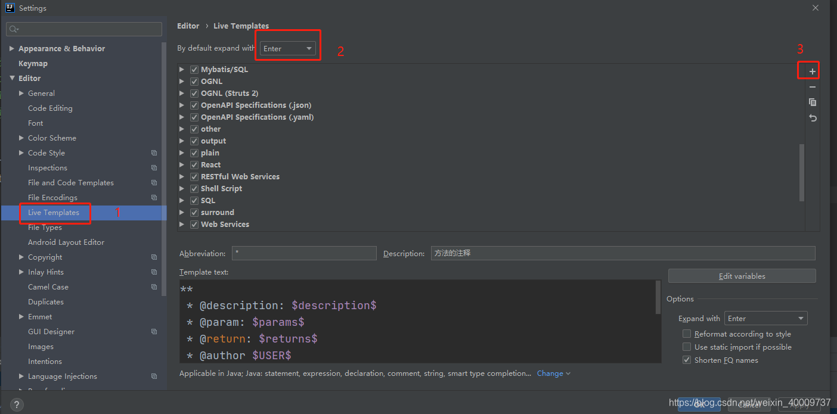This screenshot has height=414, width=837.
Task: Click the project-level icon beside Code Style
Action: point(154,153)
